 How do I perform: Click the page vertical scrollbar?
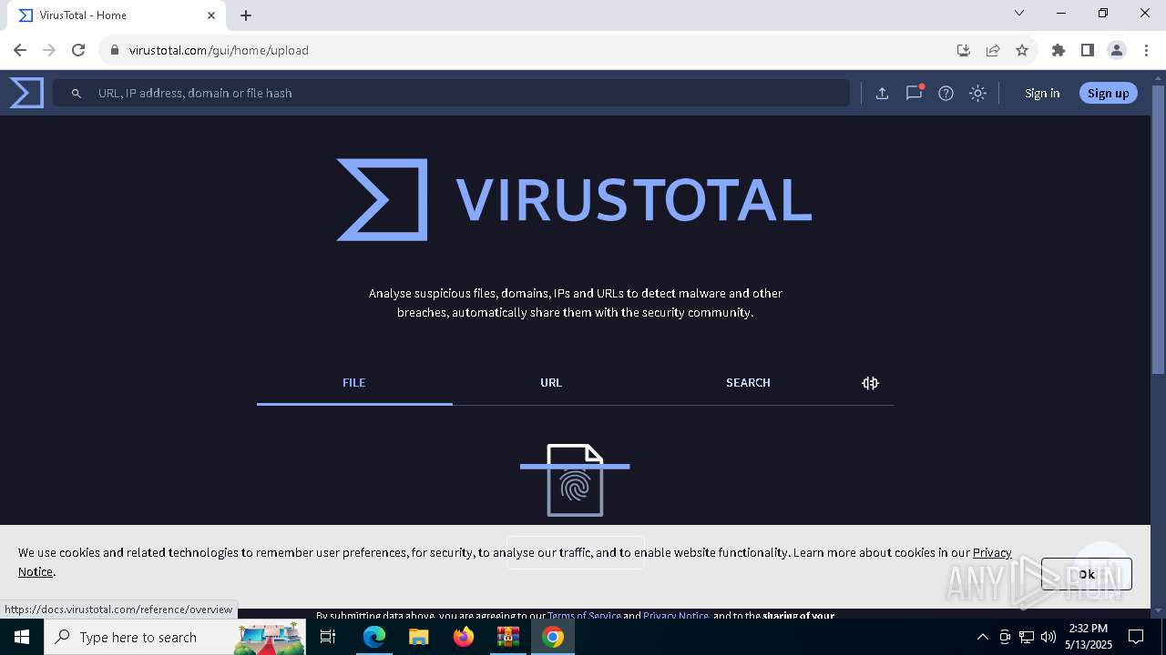coord(1158,227)
